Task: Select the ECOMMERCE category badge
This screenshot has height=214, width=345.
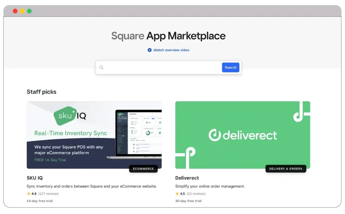Action: tap(143, 169)
